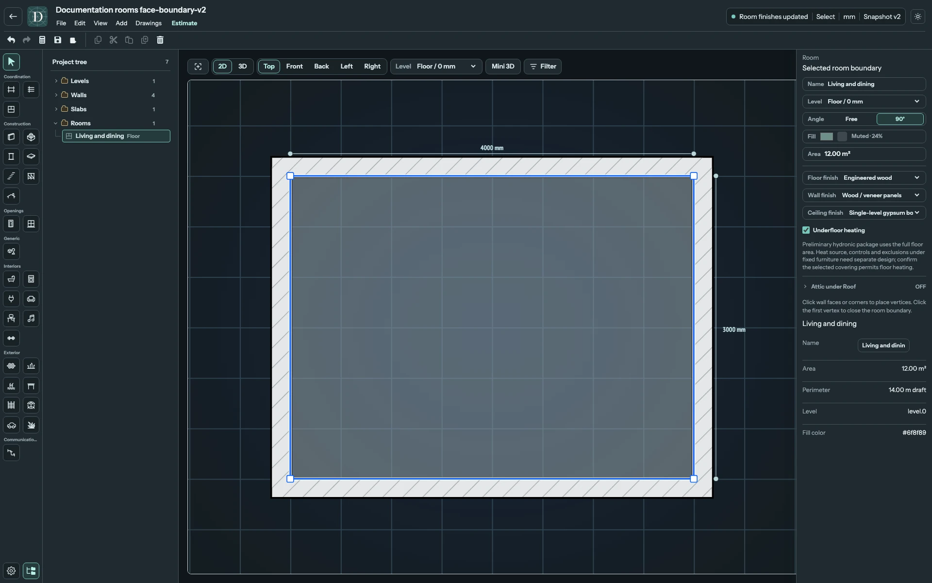Image resolution: width=932 pixels, height=583 pixels.
Task: Switch to the Front view tab
Action: 294,67
